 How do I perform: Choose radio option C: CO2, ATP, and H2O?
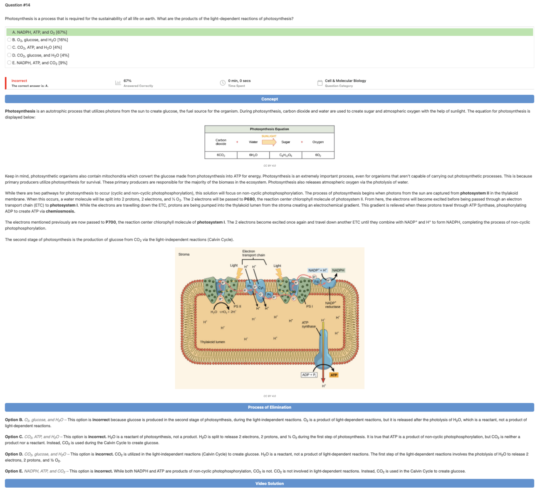click(9, 47)
